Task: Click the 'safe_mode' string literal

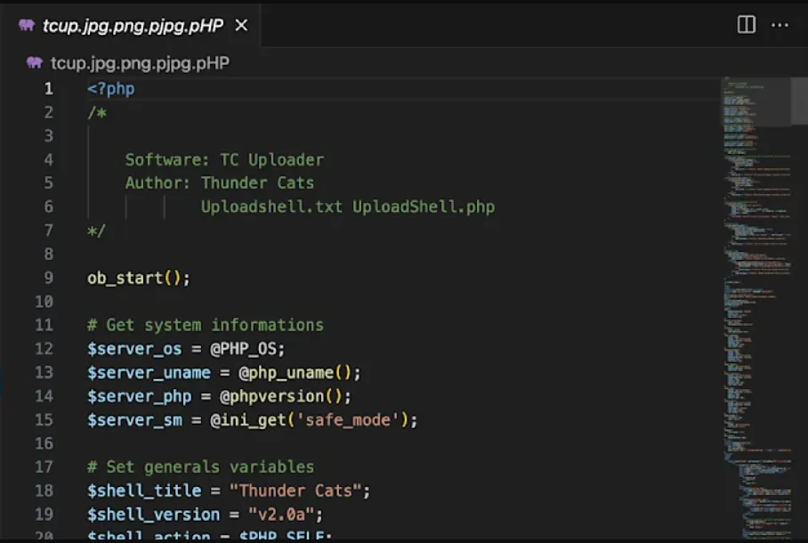Action: click(x=348, y=420)
